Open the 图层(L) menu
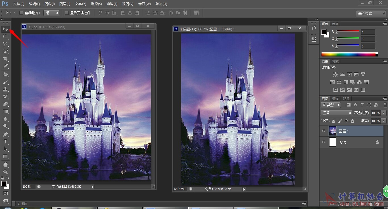This screenshot has width=388, height=209. coord(65,4)
